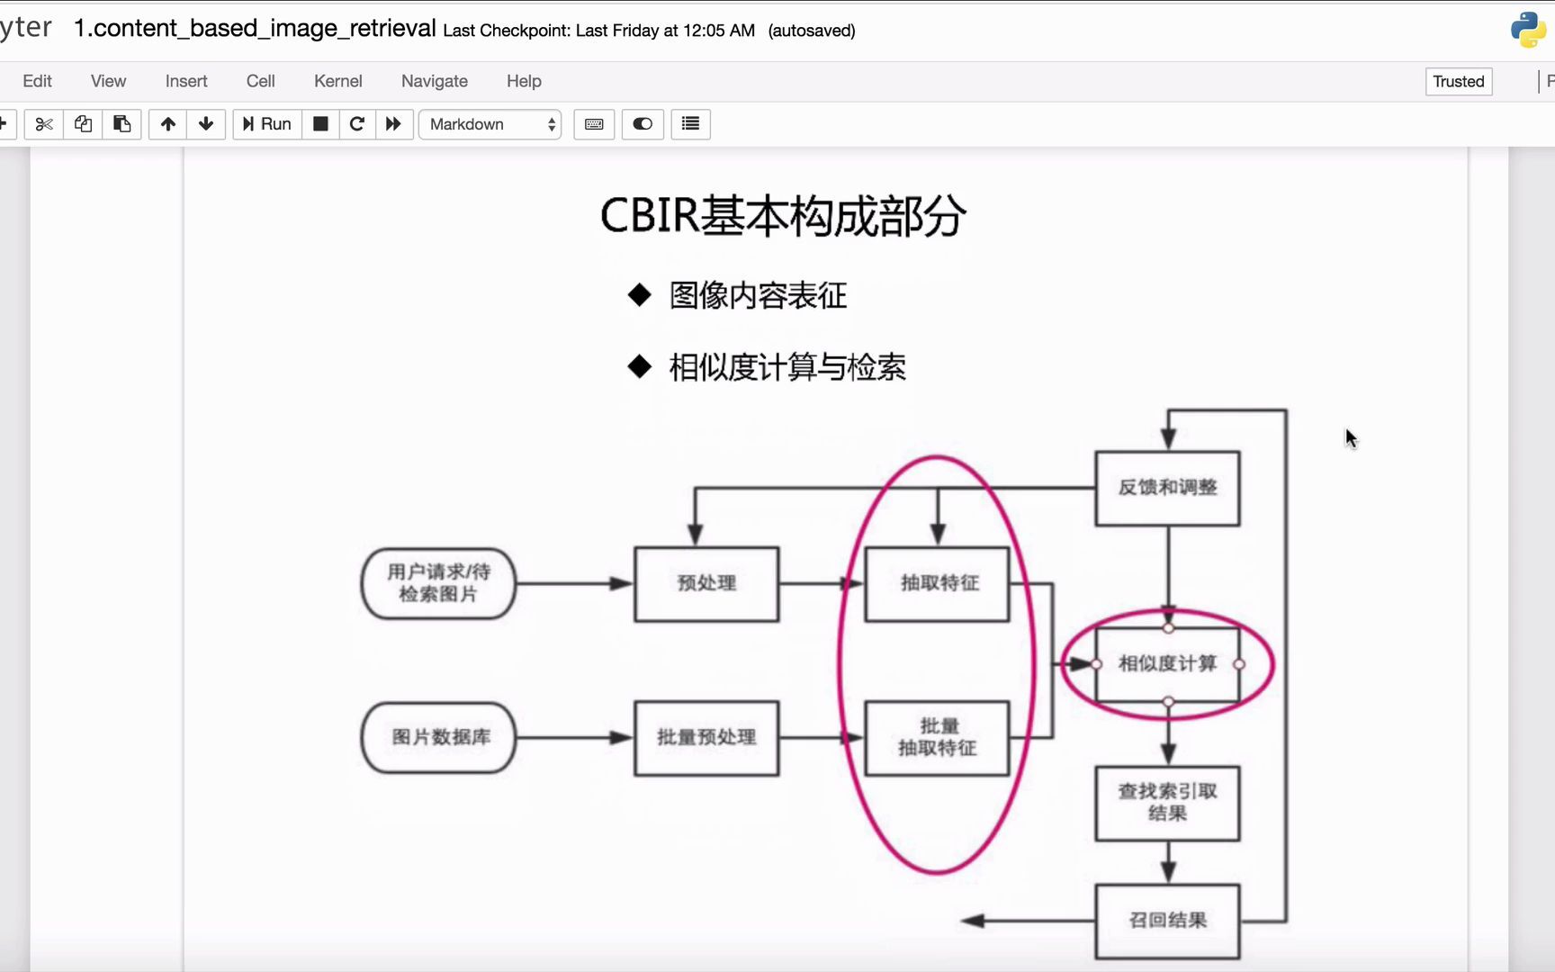Move selected cell up arrow
Viewport: 1555px width, 972px height.
[x=167, y=124]
